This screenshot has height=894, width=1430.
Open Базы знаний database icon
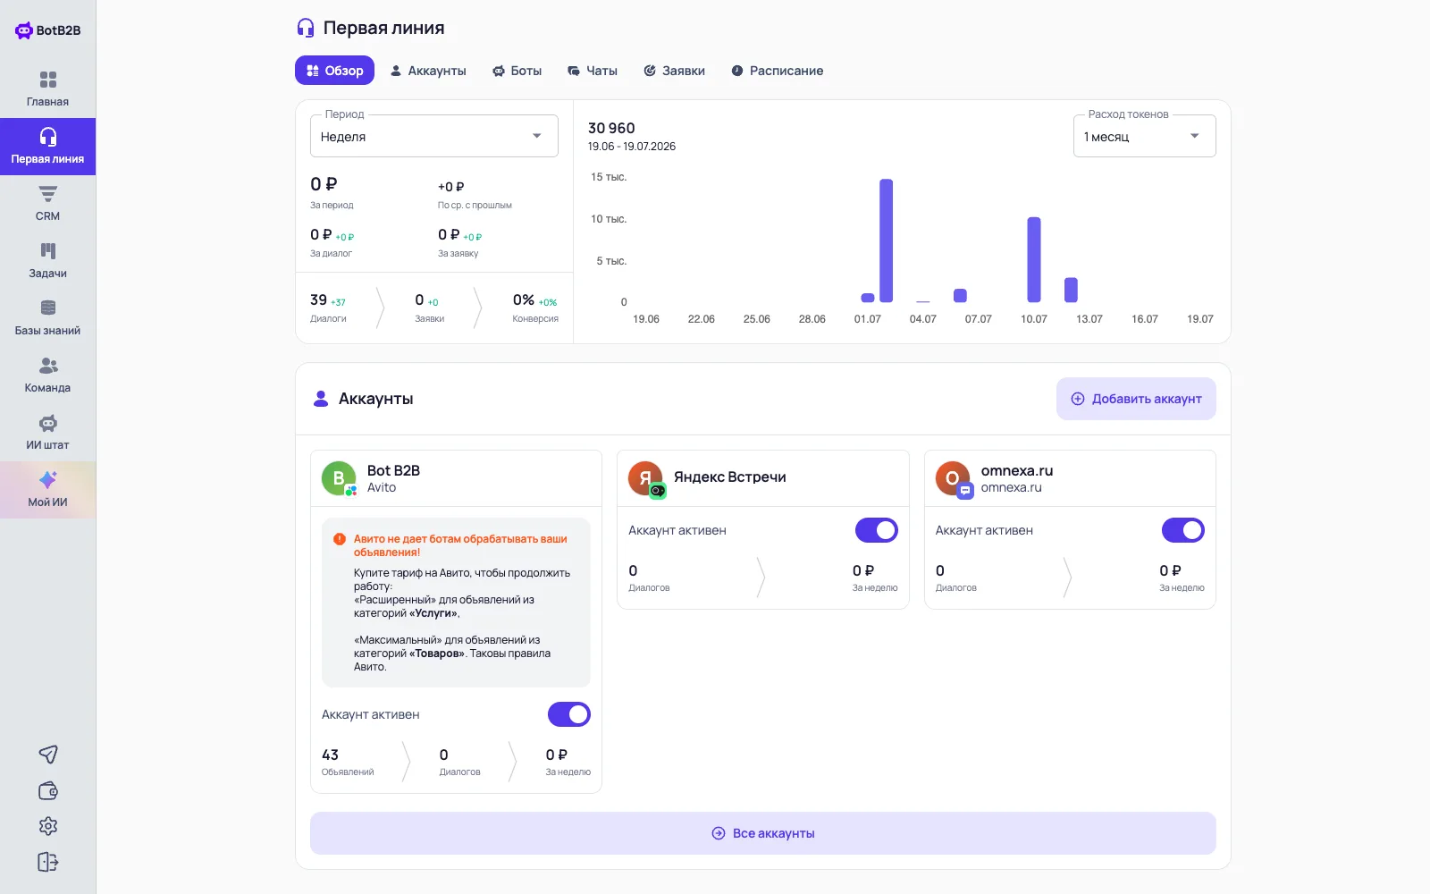tap(47, 308)
